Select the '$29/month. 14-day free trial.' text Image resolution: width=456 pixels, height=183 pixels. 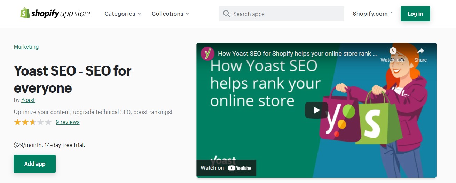click(x=49, y=145)
